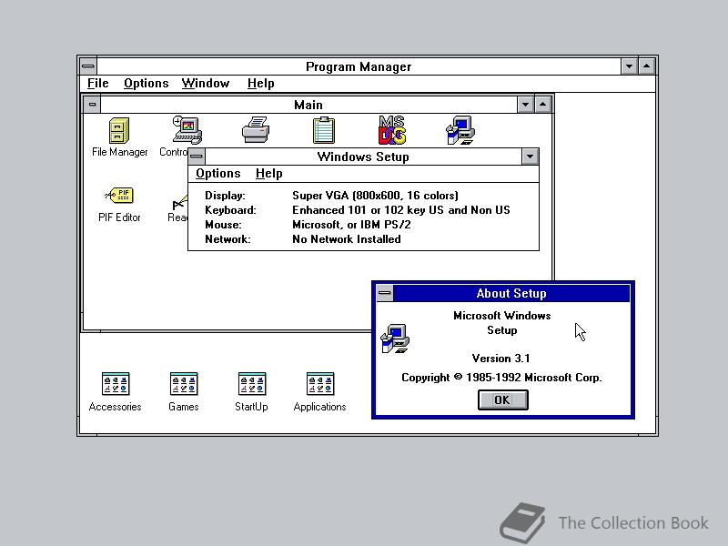This screenshot has height=546, width=728.
Task: Open File menu in Program Manager
Action: (x=98, y=84)
